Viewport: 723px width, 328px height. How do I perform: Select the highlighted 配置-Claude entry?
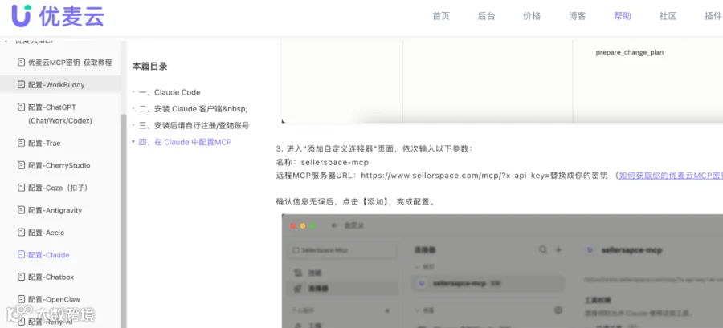tap(48, 255)
